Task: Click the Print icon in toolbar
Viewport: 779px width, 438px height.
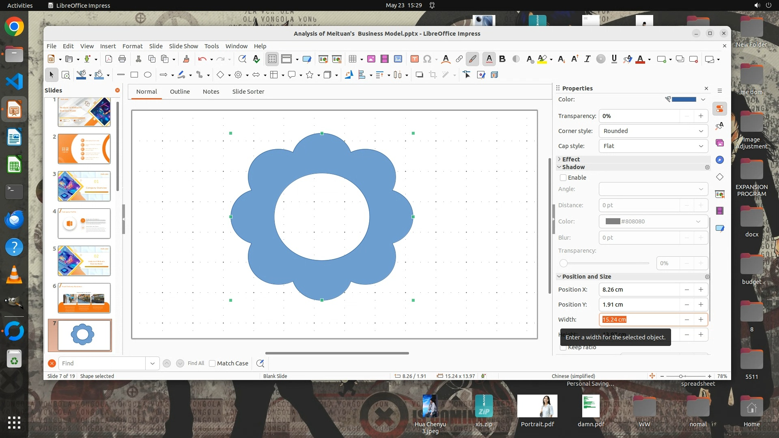Action: point(122,59)
